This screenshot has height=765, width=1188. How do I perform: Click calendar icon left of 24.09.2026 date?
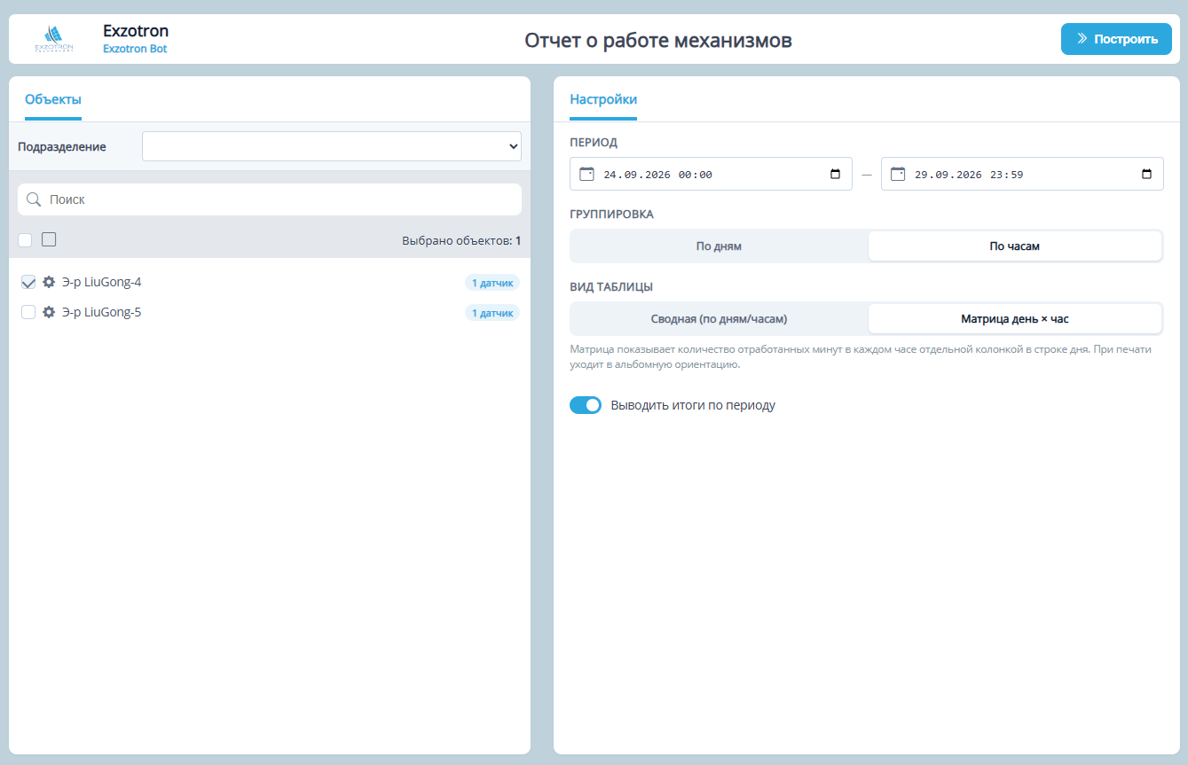point(586,174)
